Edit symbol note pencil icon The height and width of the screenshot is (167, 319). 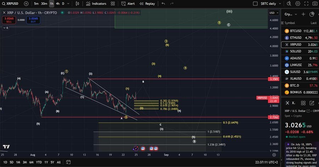312,103
